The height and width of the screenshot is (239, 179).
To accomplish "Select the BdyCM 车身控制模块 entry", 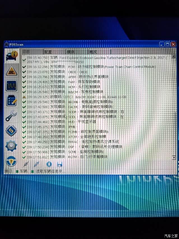I will point(65,92).
